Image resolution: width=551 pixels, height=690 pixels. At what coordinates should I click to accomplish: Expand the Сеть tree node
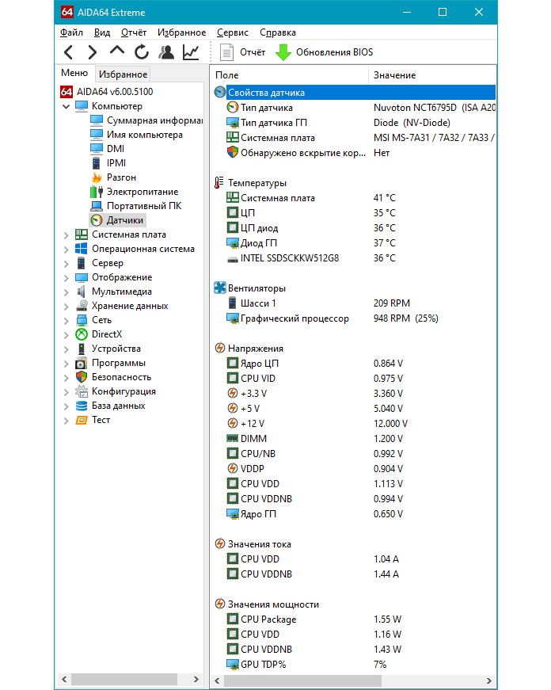click(x=66, y=321)
